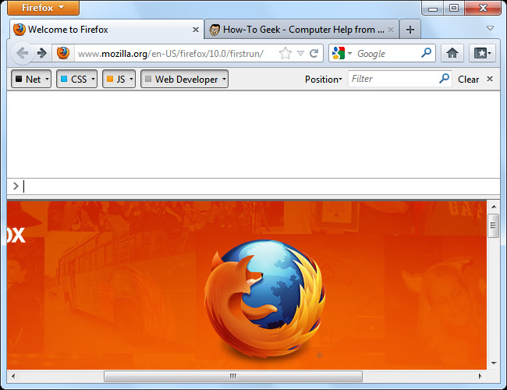Close the Welcome to Firefox tab
This screenshot has width=507, height=390.
click(195, 30)
